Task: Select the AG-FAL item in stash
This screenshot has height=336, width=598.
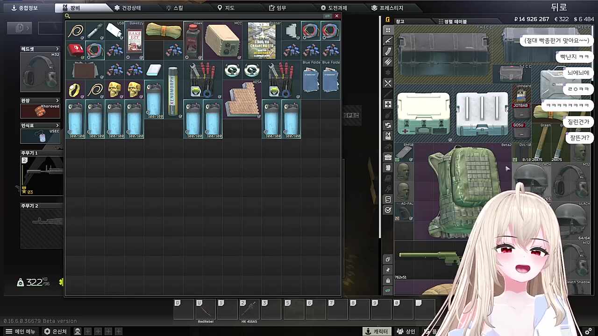Action: click(x=405, y=211)
